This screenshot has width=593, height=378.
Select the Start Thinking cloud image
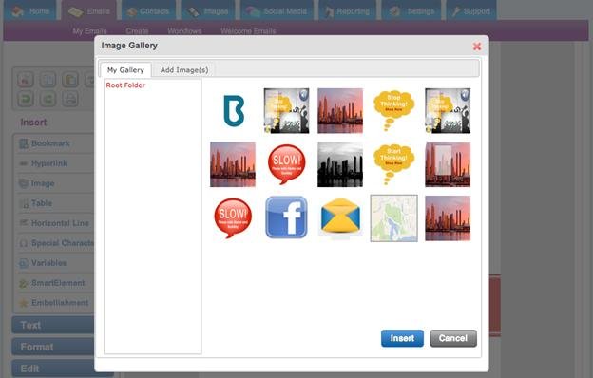pyautogui.click(x=393, y=164)
